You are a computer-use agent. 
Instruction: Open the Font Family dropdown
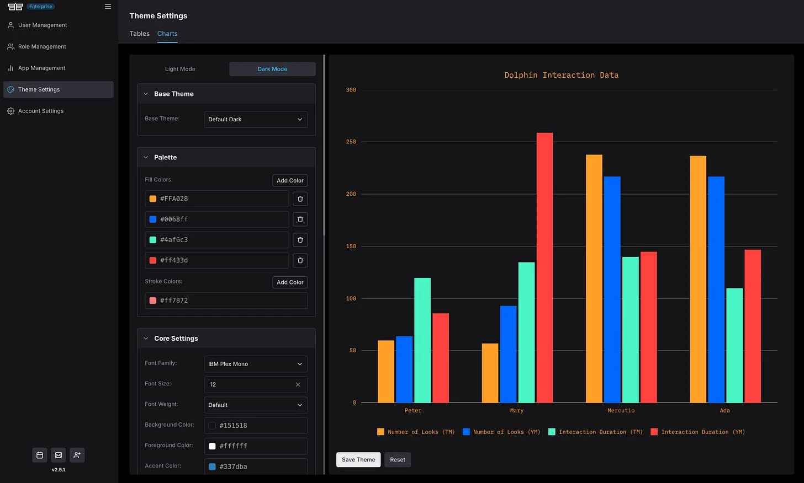pos(256,364)
